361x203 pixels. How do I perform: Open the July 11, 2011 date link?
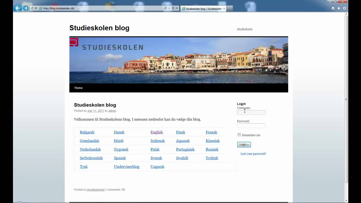pyautogui.click(x=96, y=111)
